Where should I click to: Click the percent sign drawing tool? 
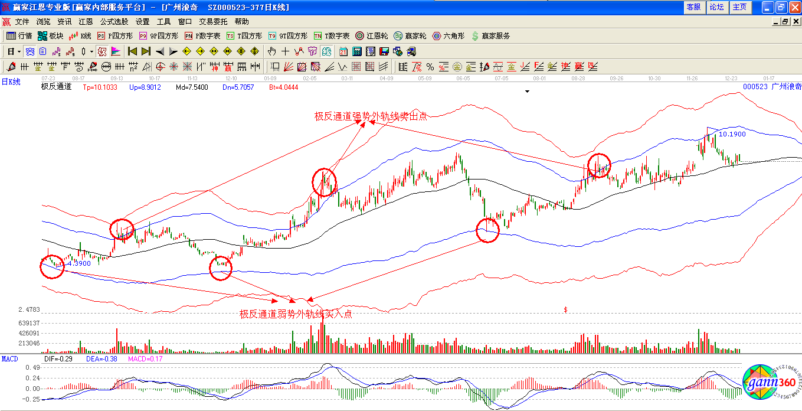click(430, 67)
